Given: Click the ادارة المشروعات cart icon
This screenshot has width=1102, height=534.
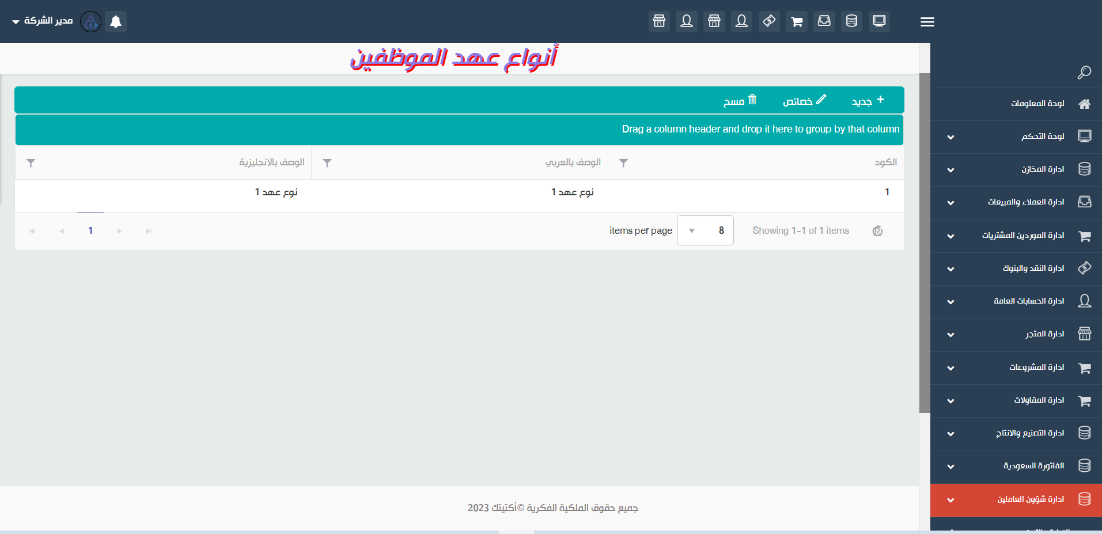Looking at the screenshot, I should (1085, 368).
